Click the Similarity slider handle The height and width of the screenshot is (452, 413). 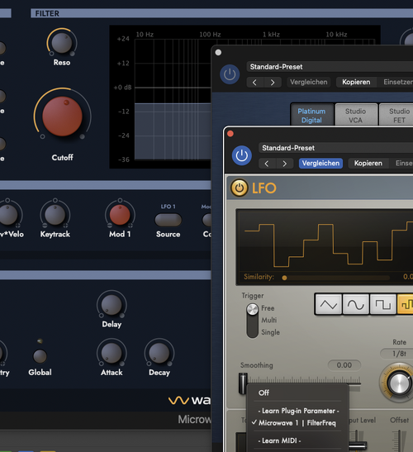point(284,278)
